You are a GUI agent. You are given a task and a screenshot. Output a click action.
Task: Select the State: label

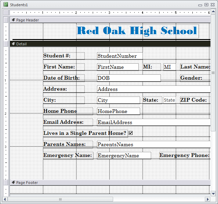tap(152, 100)
